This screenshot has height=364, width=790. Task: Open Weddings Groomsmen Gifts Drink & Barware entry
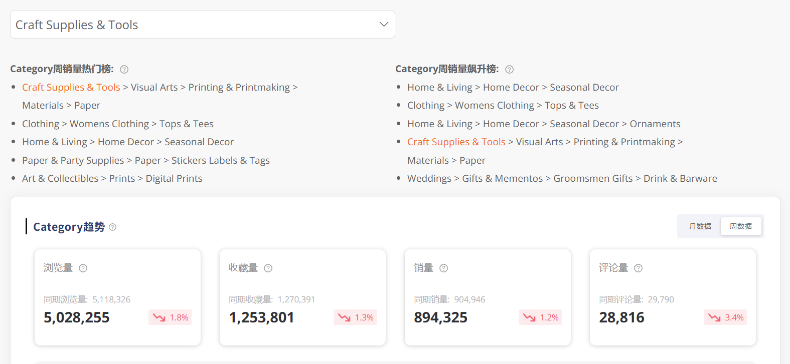pos(562,179)
